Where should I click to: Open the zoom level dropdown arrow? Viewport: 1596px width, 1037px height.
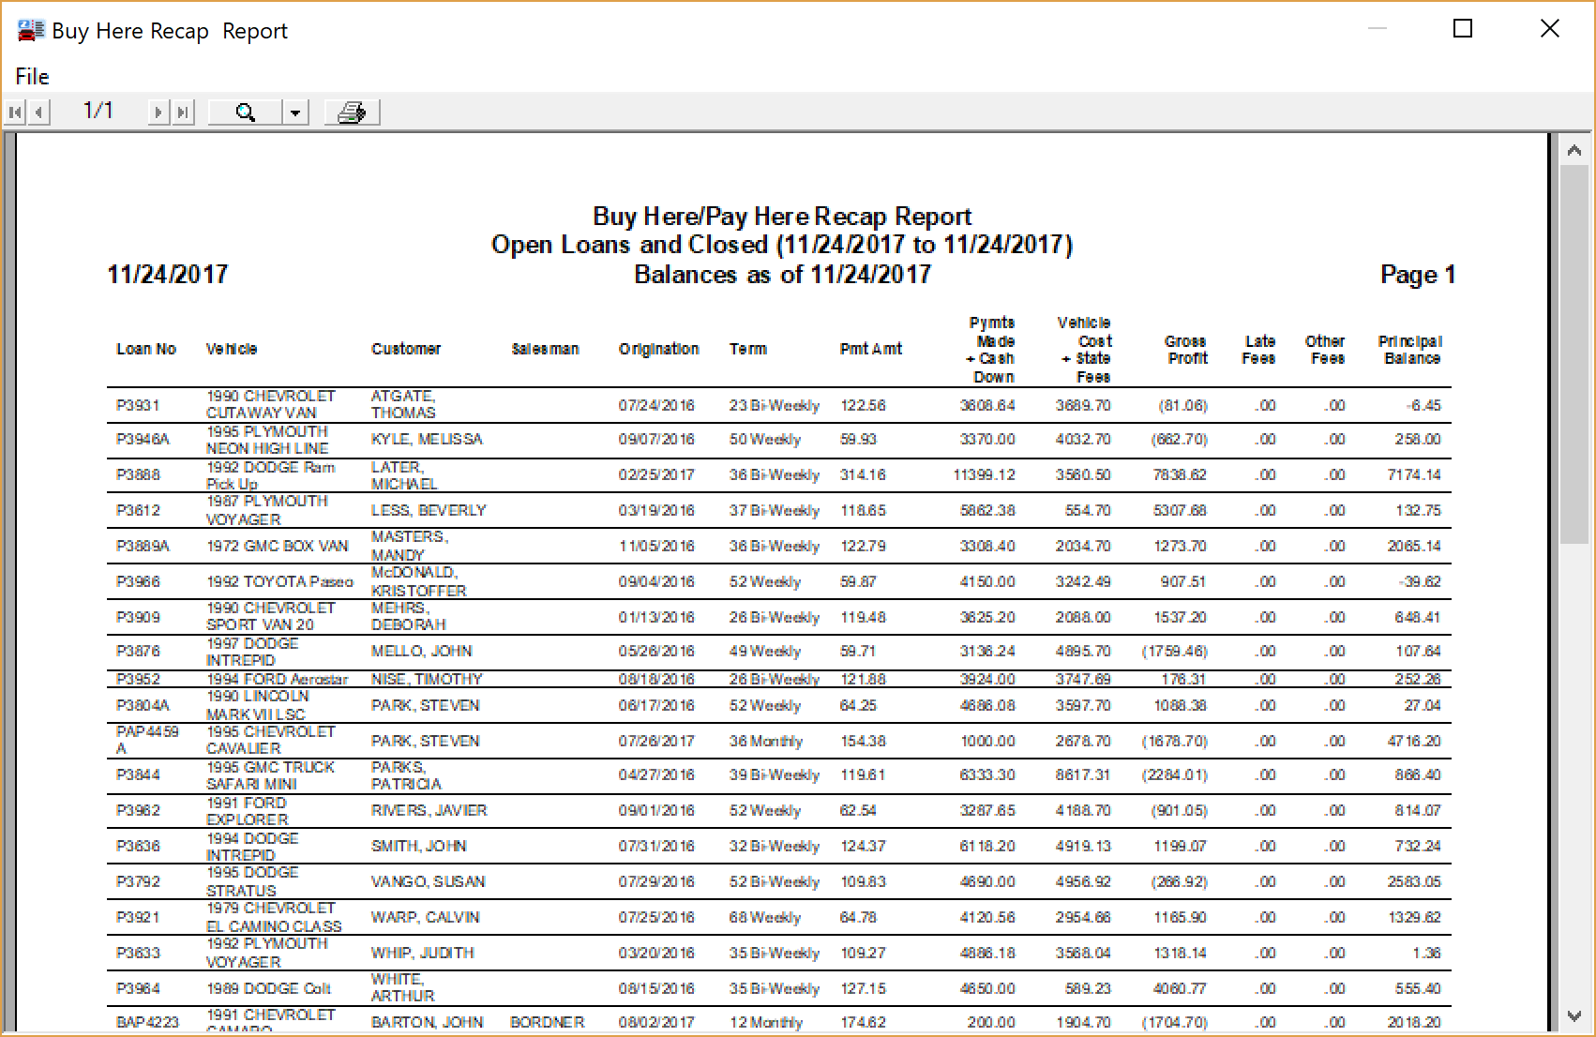tap(295, 113)
